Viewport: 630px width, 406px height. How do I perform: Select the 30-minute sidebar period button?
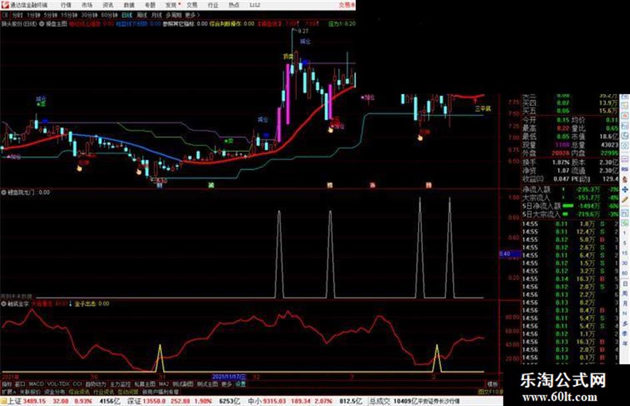625,263
